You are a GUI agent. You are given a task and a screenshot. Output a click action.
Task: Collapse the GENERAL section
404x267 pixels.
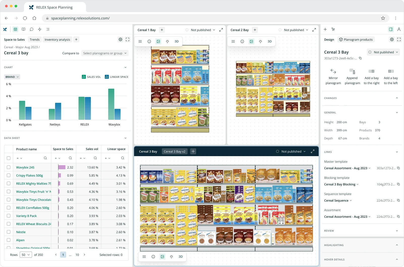coord(397,112)
